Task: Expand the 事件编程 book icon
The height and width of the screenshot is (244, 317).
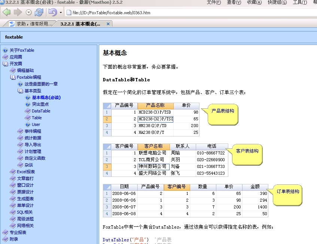Action: pyautogui.click(x=20, y=131)
